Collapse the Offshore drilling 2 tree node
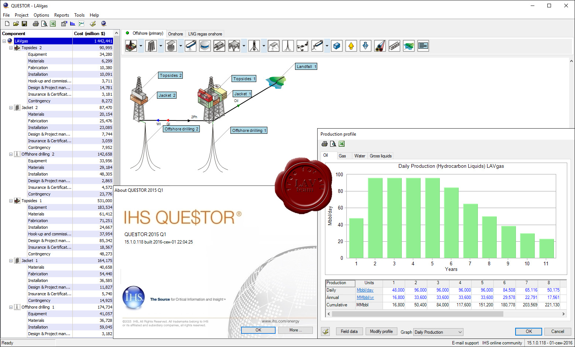This screenshot has height=347, width=575. click(11, 154)
